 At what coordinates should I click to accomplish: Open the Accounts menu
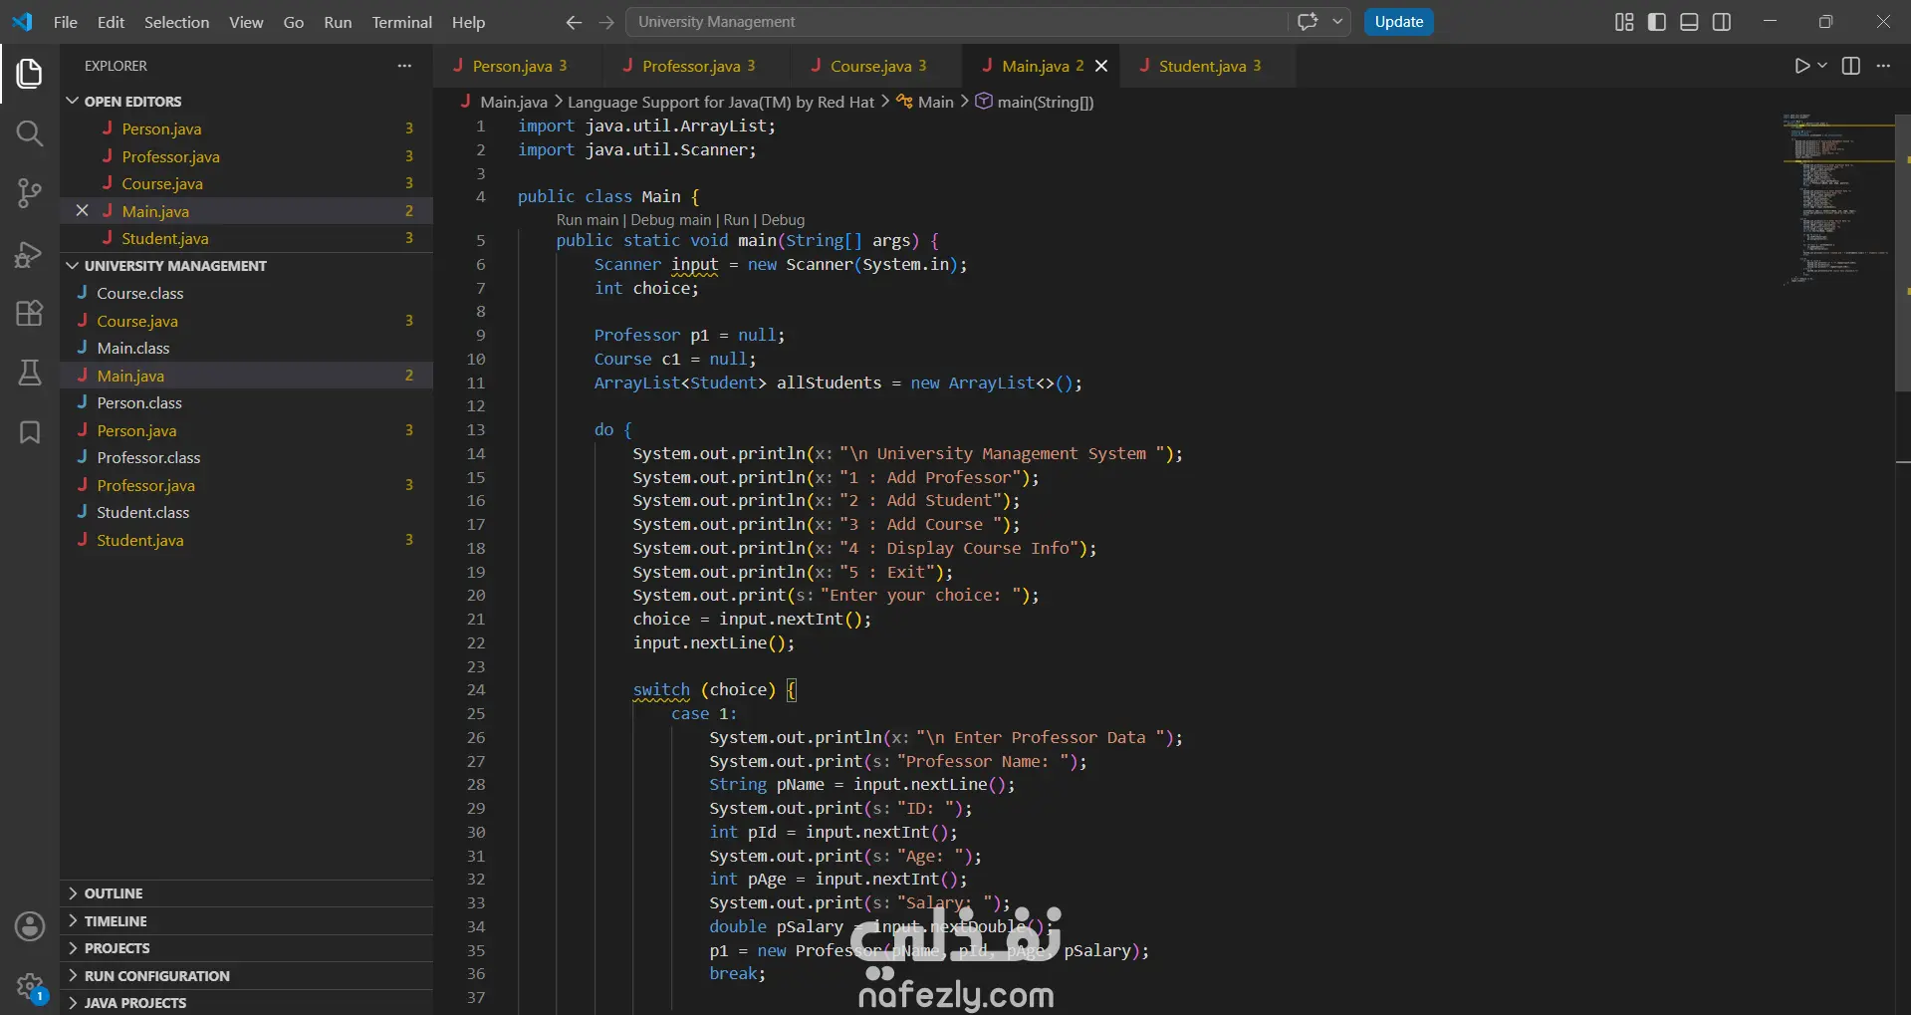click(x=30, y=926)
